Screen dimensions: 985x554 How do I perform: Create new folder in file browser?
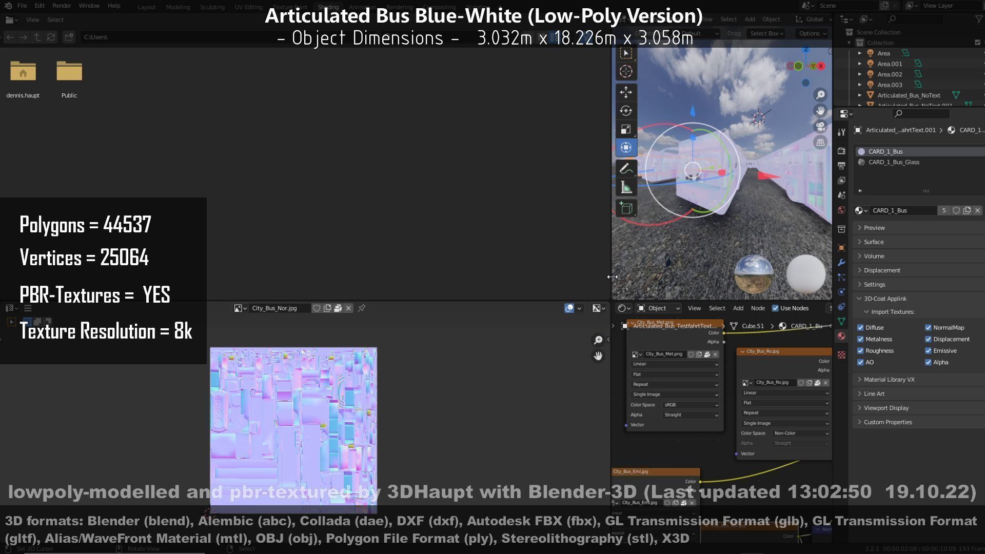click(69, 37)
